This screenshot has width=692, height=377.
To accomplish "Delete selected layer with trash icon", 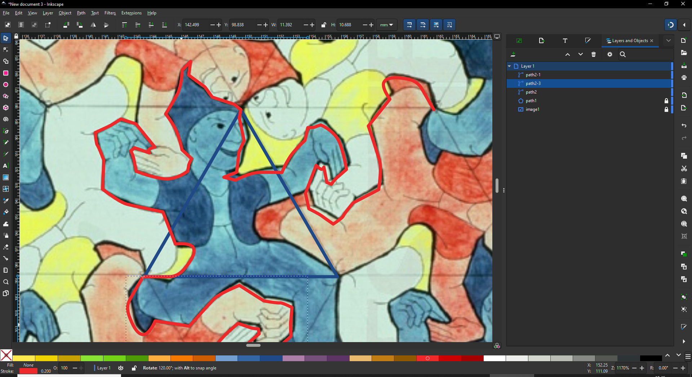I will coord(594,54).
